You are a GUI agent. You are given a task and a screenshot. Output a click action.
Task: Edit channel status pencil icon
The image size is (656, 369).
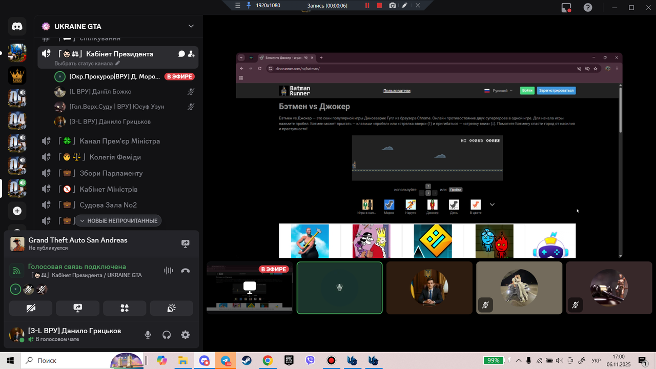117,64
